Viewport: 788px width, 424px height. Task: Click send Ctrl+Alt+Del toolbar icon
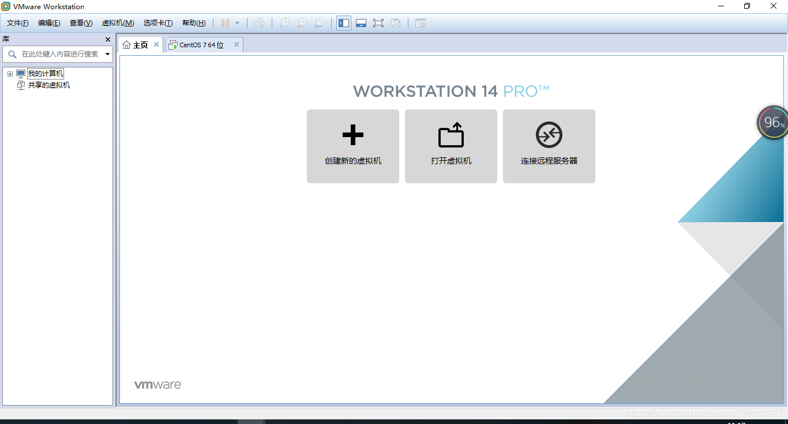tap(260, 23)
